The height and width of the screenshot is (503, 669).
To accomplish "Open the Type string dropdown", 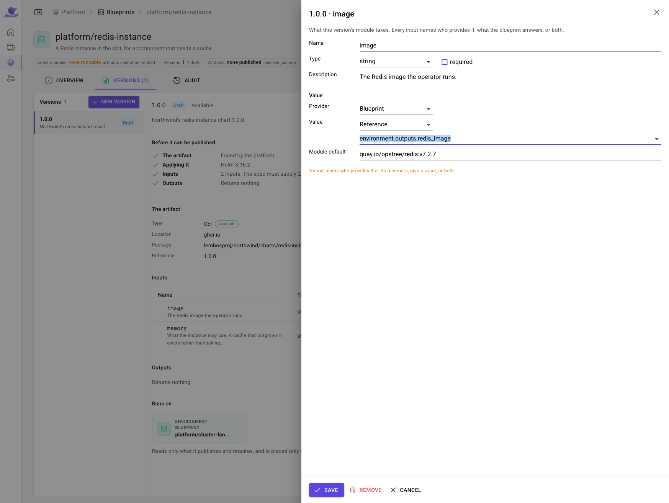I will coord(396,61).
